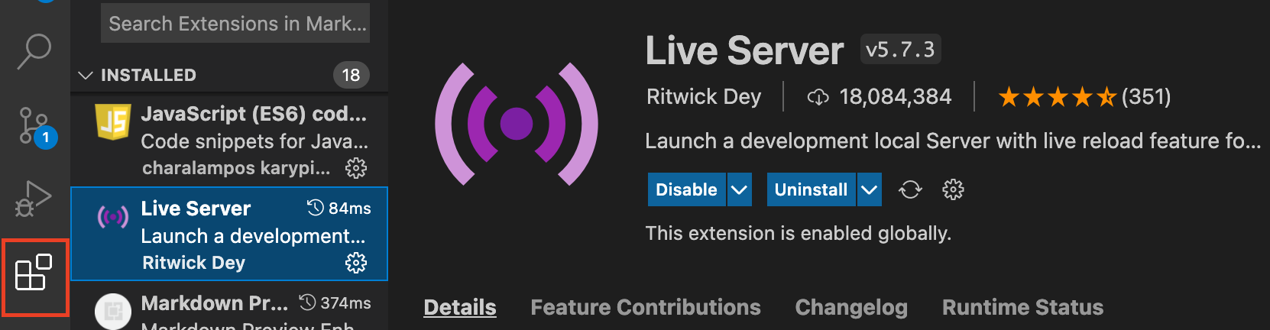Screen dimensions: 1270x330
Task: Switch to the Changelog tab
Action: click(851, 307)
